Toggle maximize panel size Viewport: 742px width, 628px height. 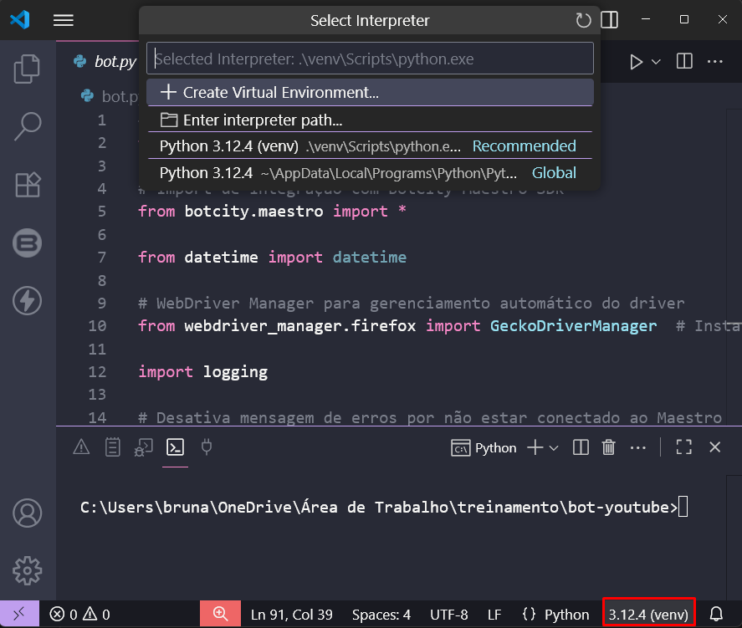click(683, 447)
